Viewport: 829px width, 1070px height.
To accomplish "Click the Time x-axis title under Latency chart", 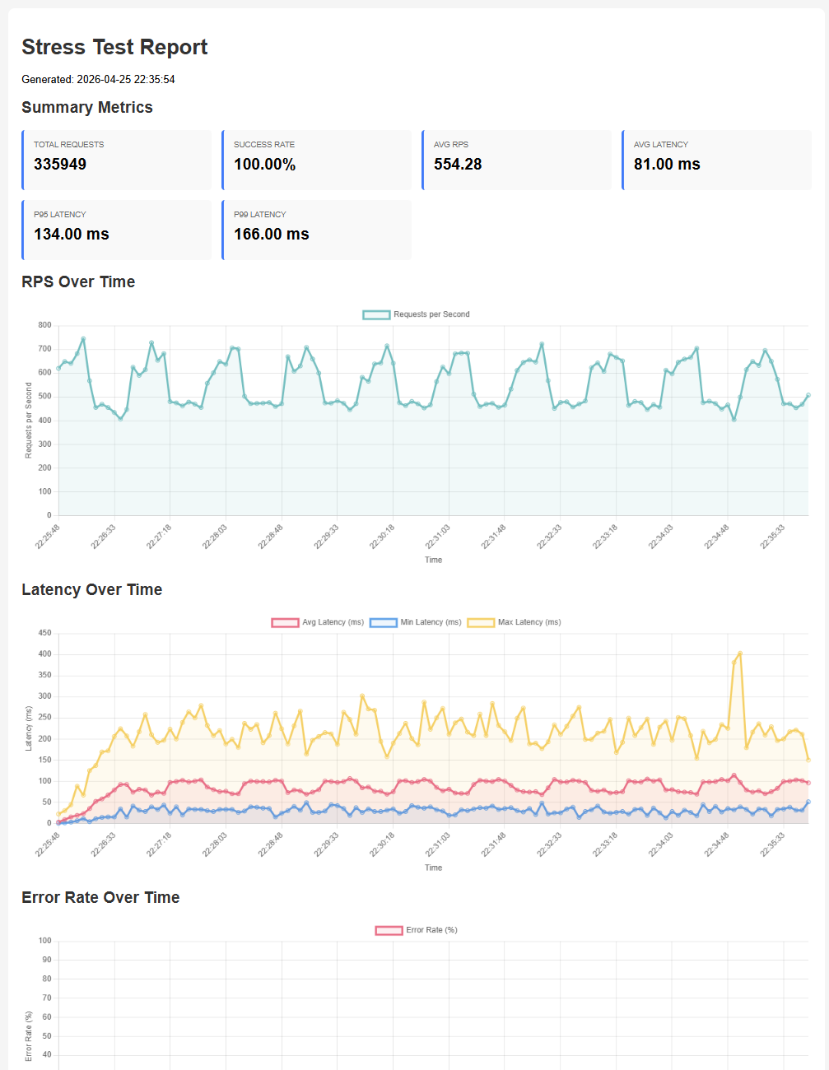I will [x=433, y=868].
